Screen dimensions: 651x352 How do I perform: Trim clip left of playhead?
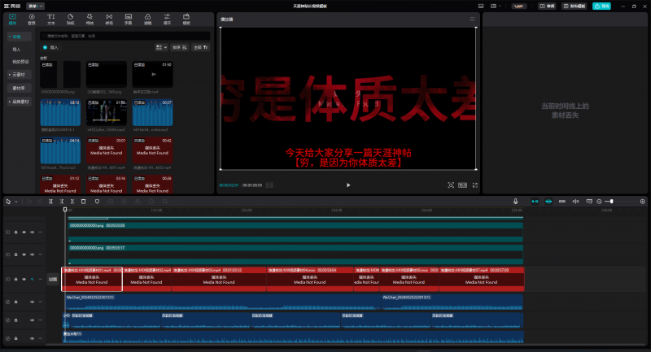click(x=62, y=202)
